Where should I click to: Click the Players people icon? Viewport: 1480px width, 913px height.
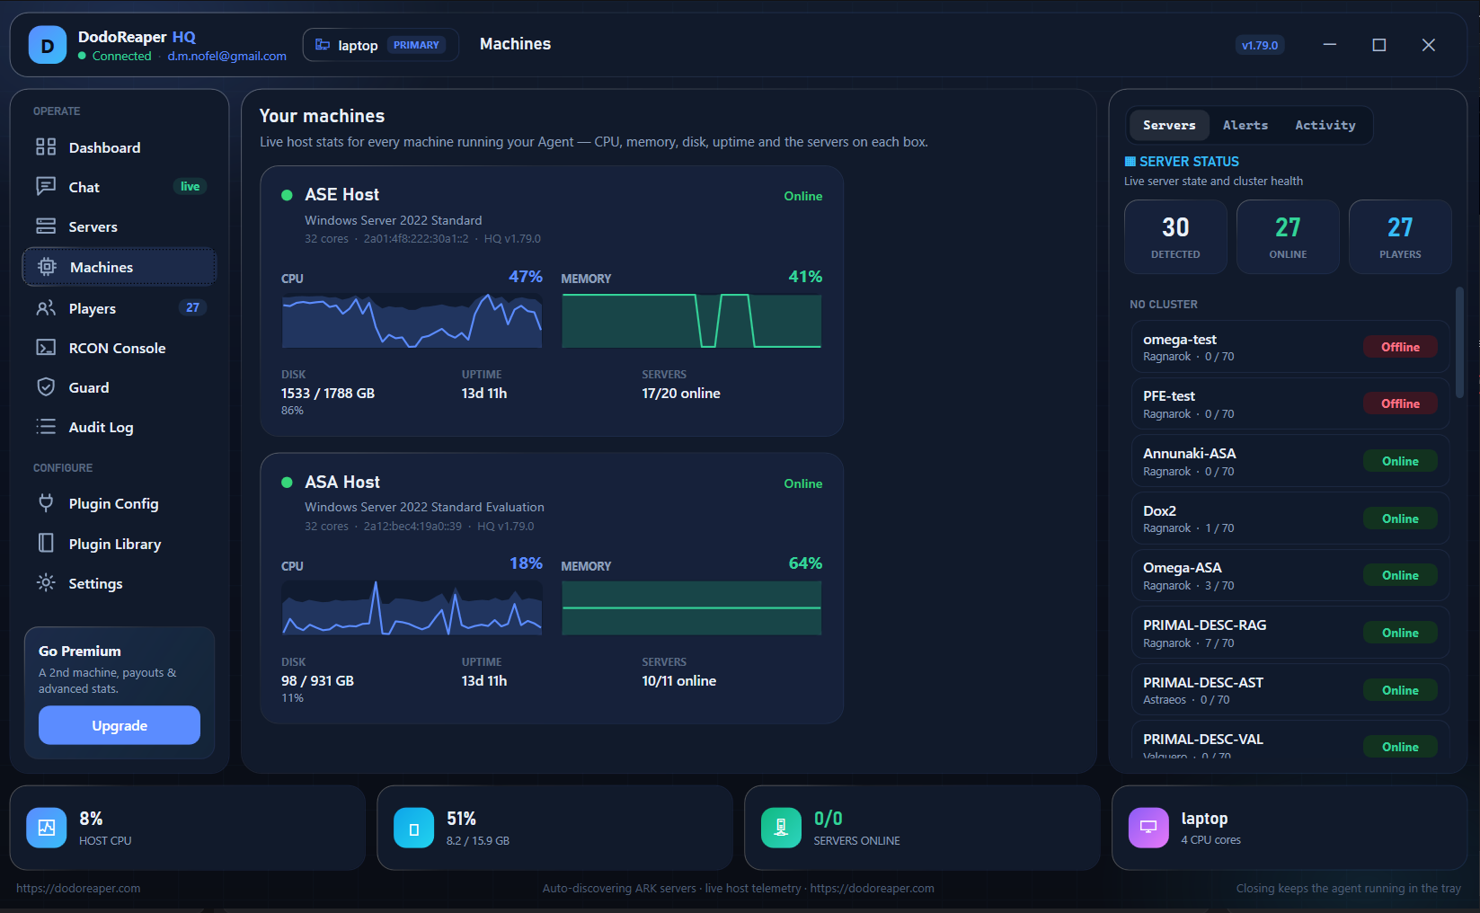pos(46,307)
